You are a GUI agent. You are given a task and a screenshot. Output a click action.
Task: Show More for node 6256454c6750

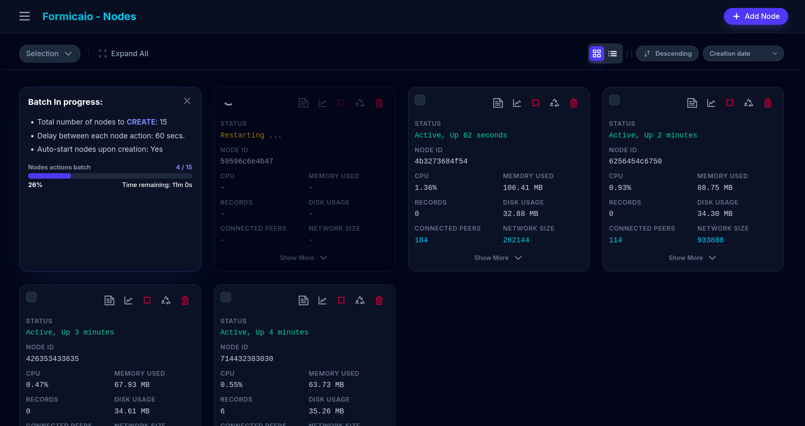(692, 258)
